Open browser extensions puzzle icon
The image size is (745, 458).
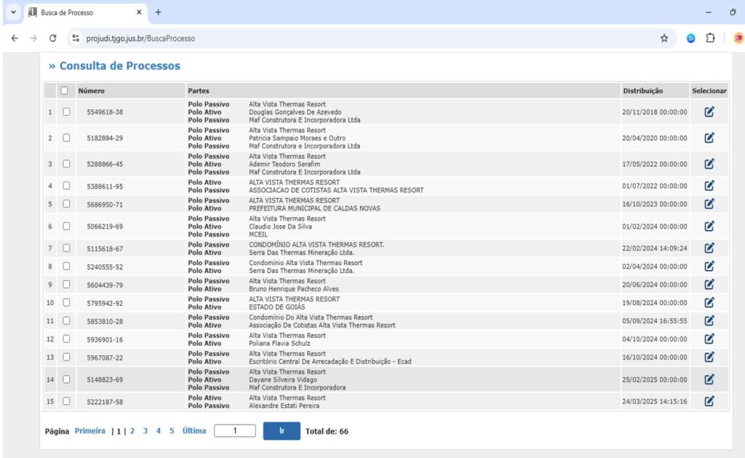(x=710, y=39)
